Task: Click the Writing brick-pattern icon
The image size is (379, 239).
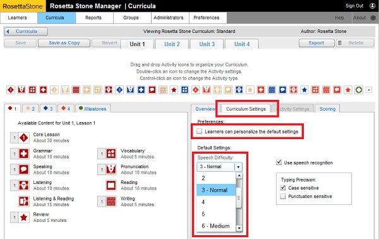Action: point(111,201)
